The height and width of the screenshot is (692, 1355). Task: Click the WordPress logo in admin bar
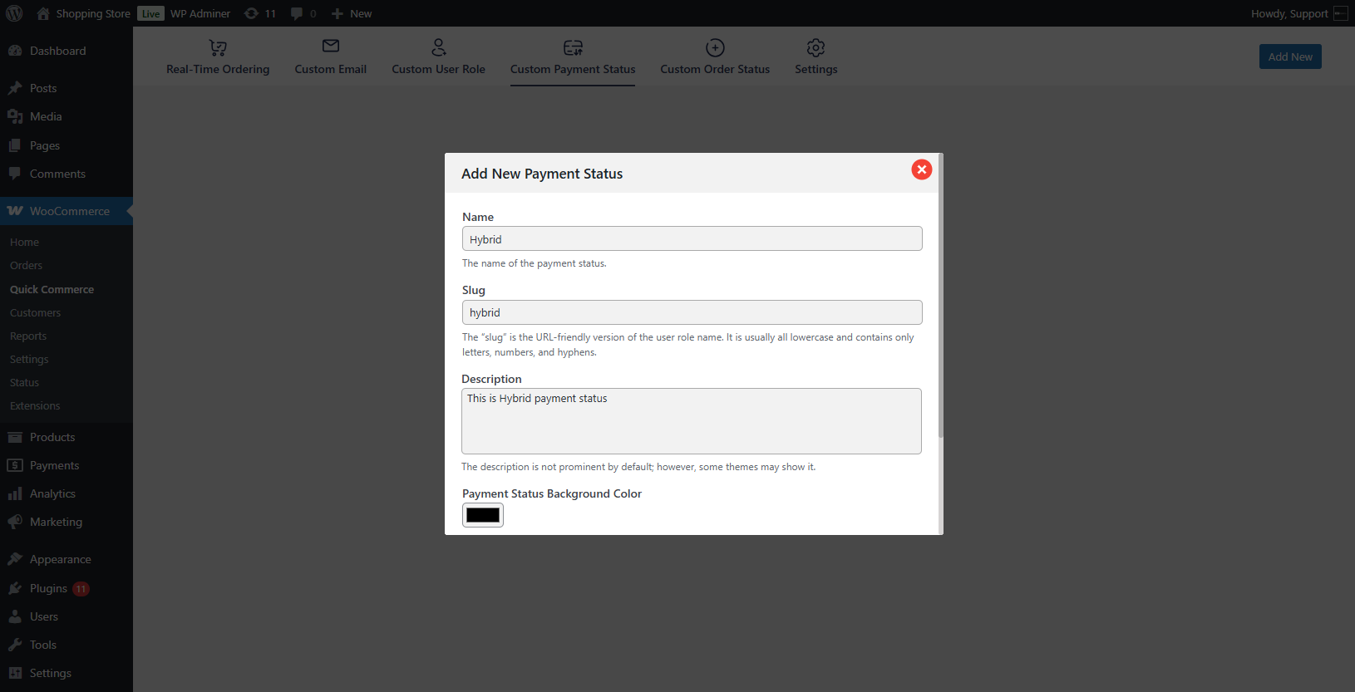pos(14,13)
